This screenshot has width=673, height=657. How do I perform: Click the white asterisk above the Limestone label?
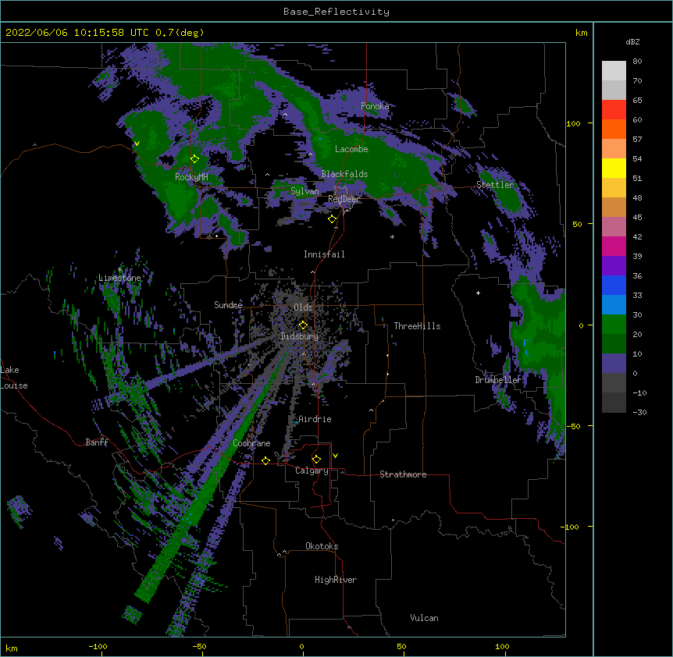pyautogui.click(x=119, y=270)
